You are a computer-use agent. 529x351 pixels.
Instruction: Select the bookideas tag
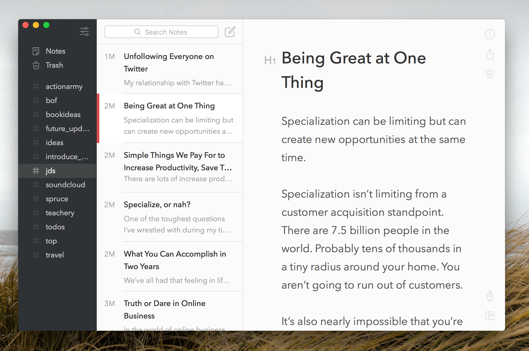(x=63, y=114)
